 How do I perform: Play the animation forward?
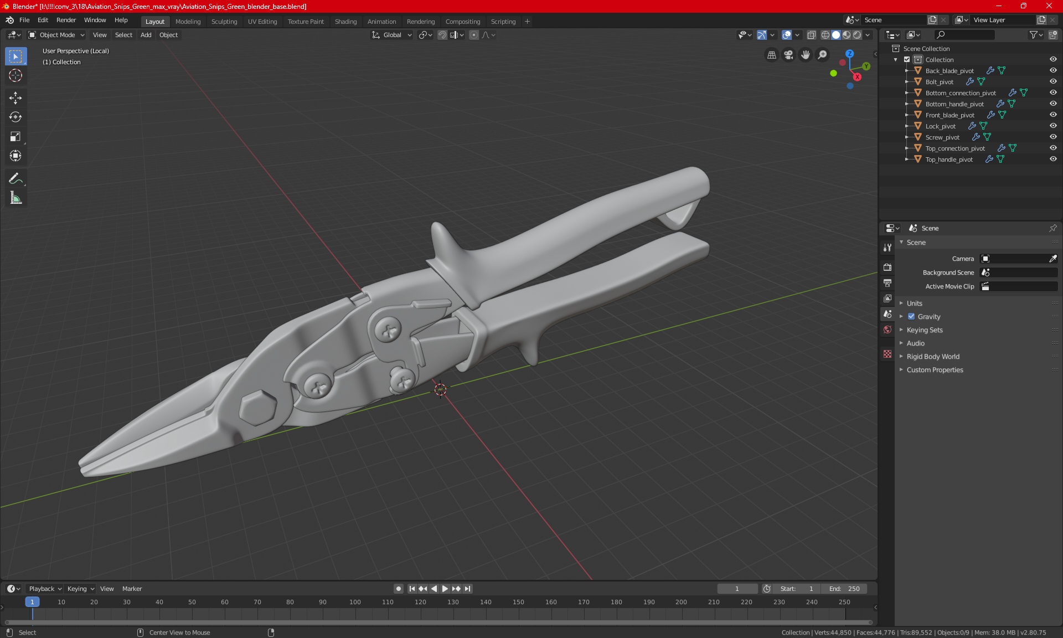click(445, 589)
